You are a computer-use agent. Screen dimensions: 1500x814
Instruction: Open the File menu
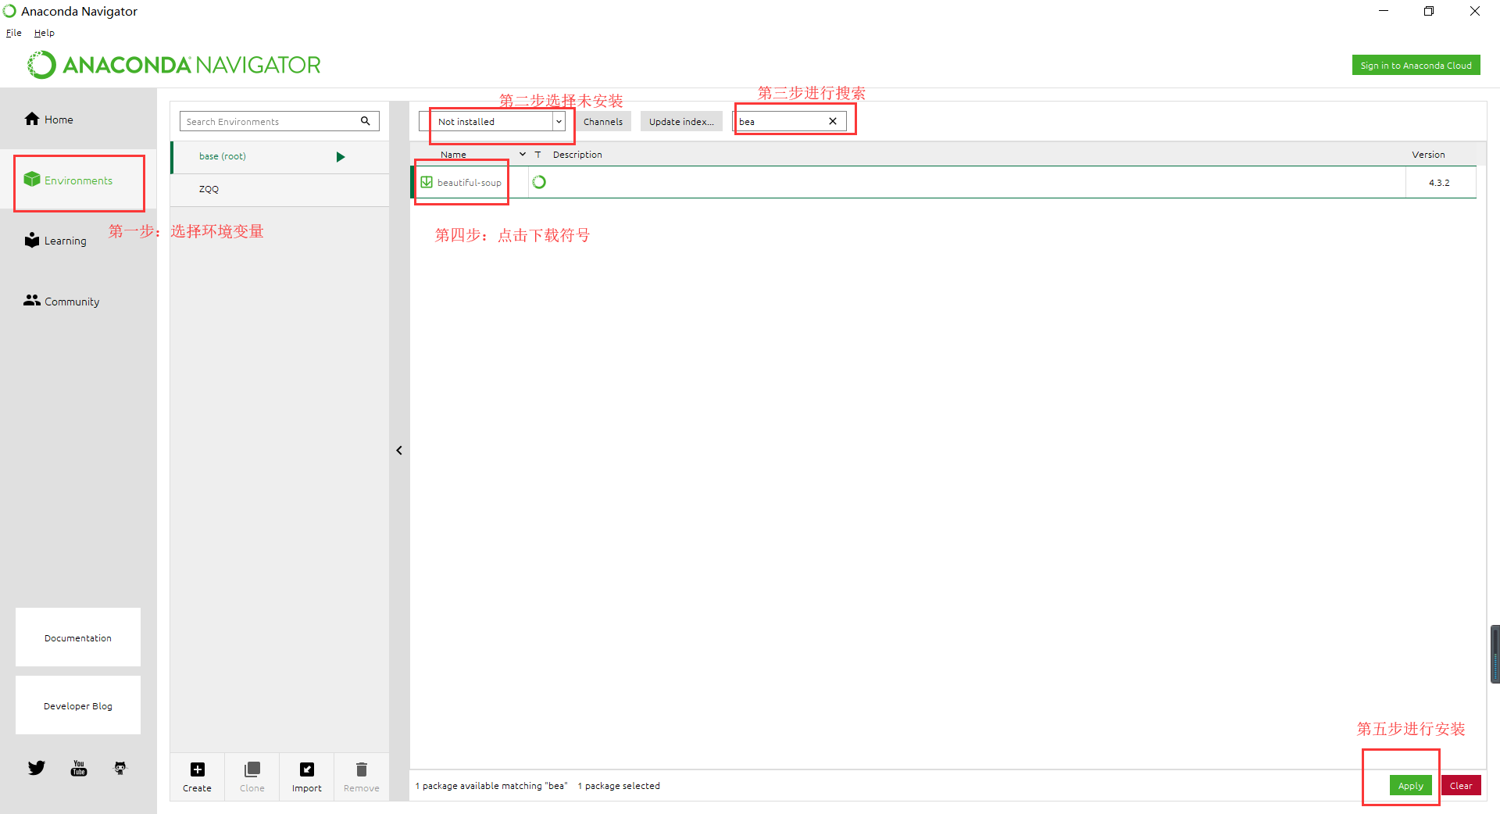[14, 33]
